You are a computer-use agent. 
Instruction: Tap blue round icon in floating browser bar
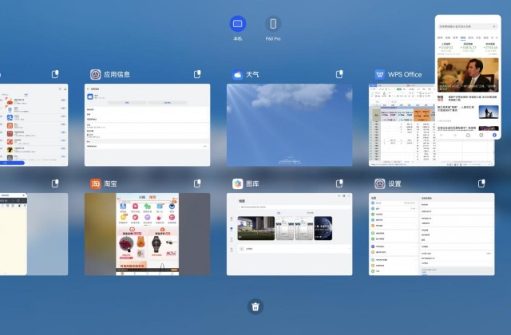[494, 135]
